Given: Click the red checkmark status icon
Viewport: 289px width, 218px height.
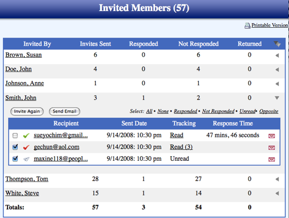Looking at the screenshot, I should point(26,147).
